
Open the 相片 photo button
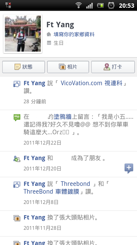pos(68,67)
